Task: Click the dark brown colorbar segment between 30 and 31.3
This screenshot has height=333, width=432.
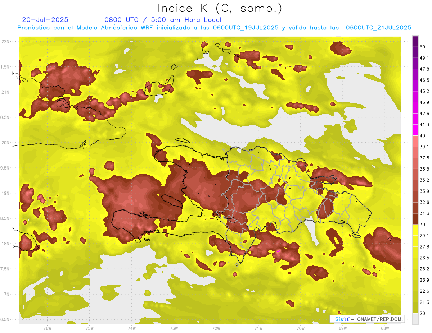Action: [415, 219]
